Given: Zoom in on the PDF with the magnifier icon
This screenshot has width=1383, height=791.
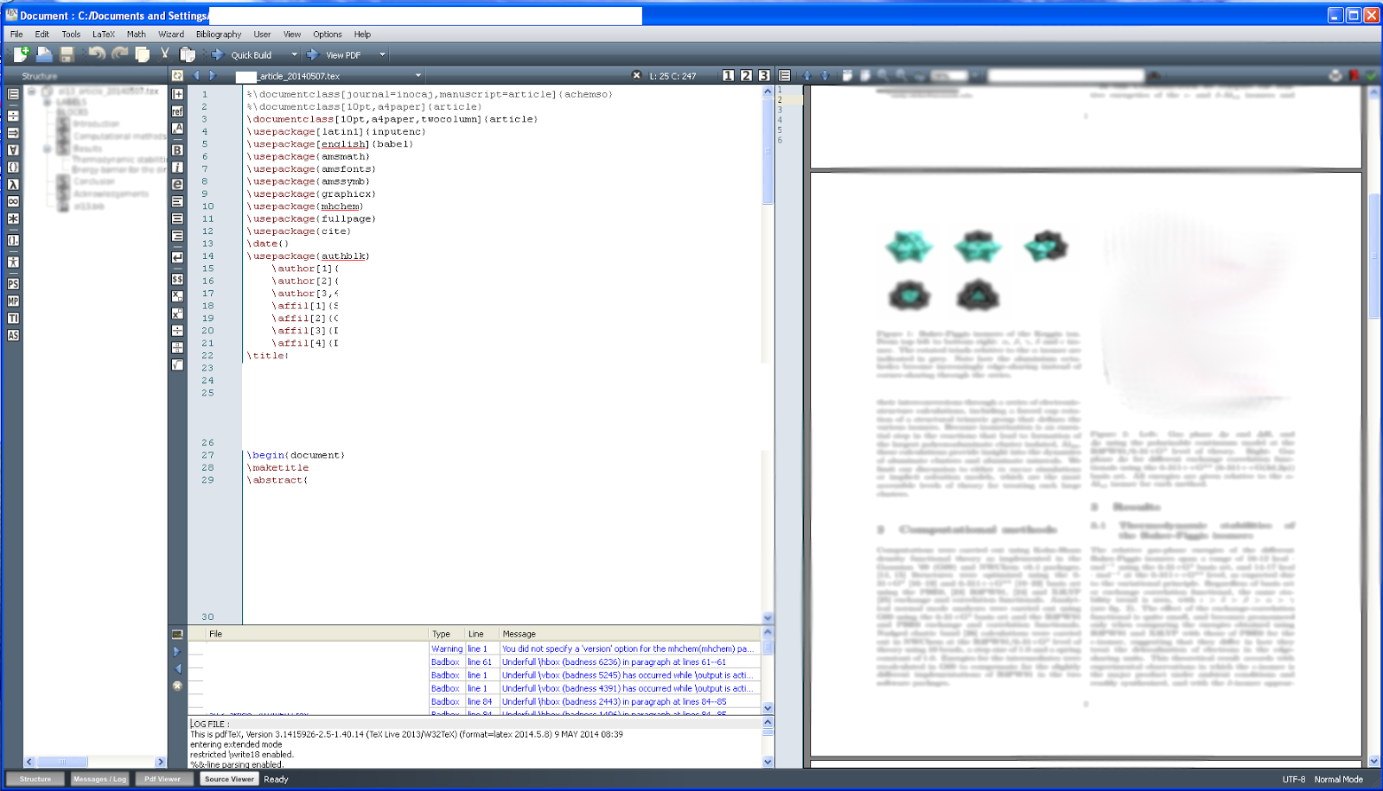Looking at the screenshot, I should pos(883,76).
